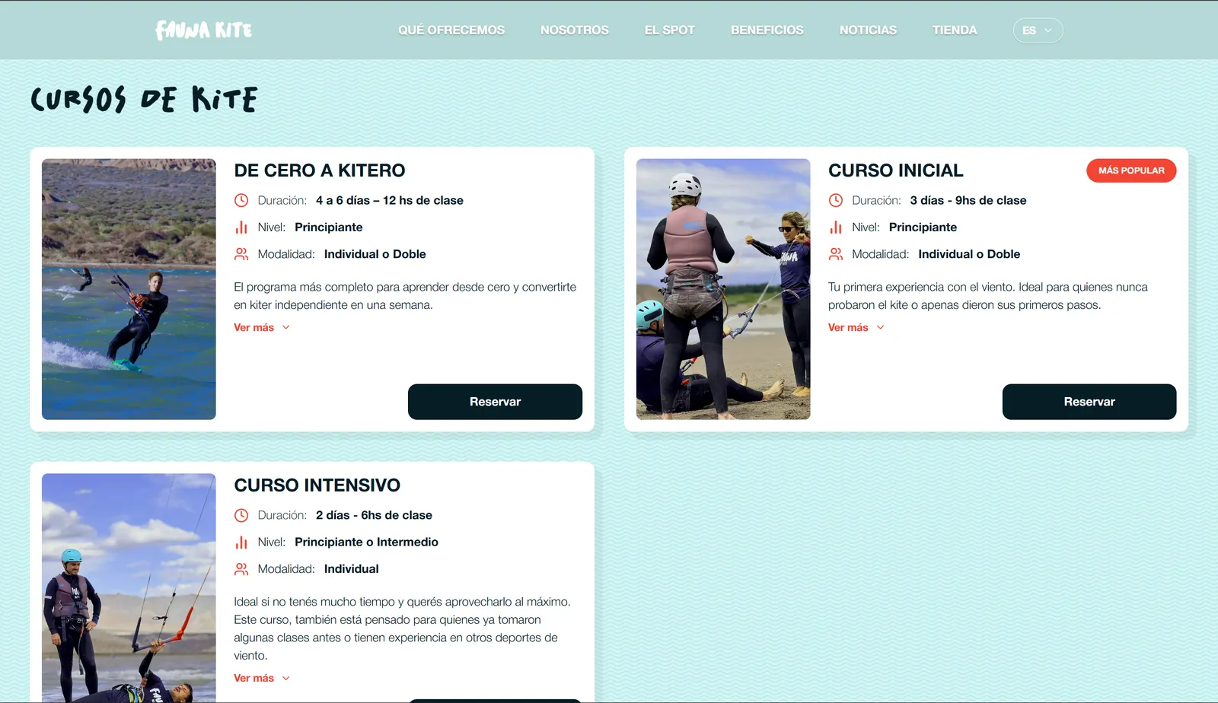Click people icon in Curso Inicial card
Screen dimensions: 1218x703
836,254
